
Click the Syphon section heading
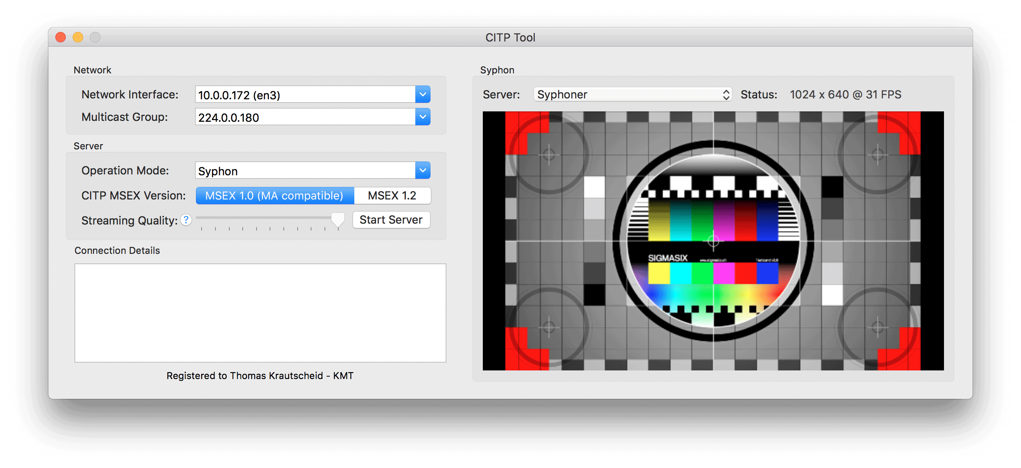(497, 70)
